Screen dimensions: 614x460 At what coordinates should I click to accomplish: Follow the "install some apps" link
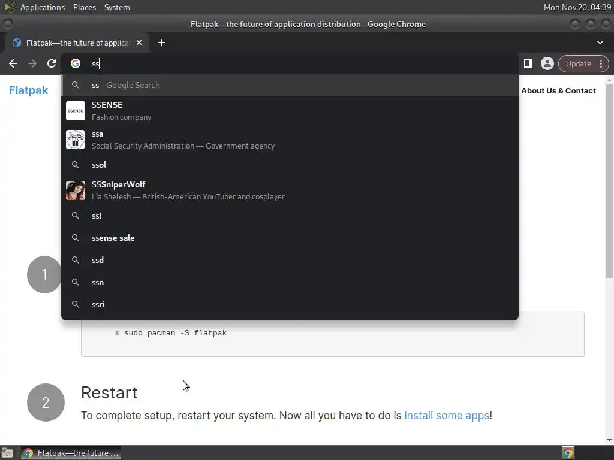(x=447, y=415)
